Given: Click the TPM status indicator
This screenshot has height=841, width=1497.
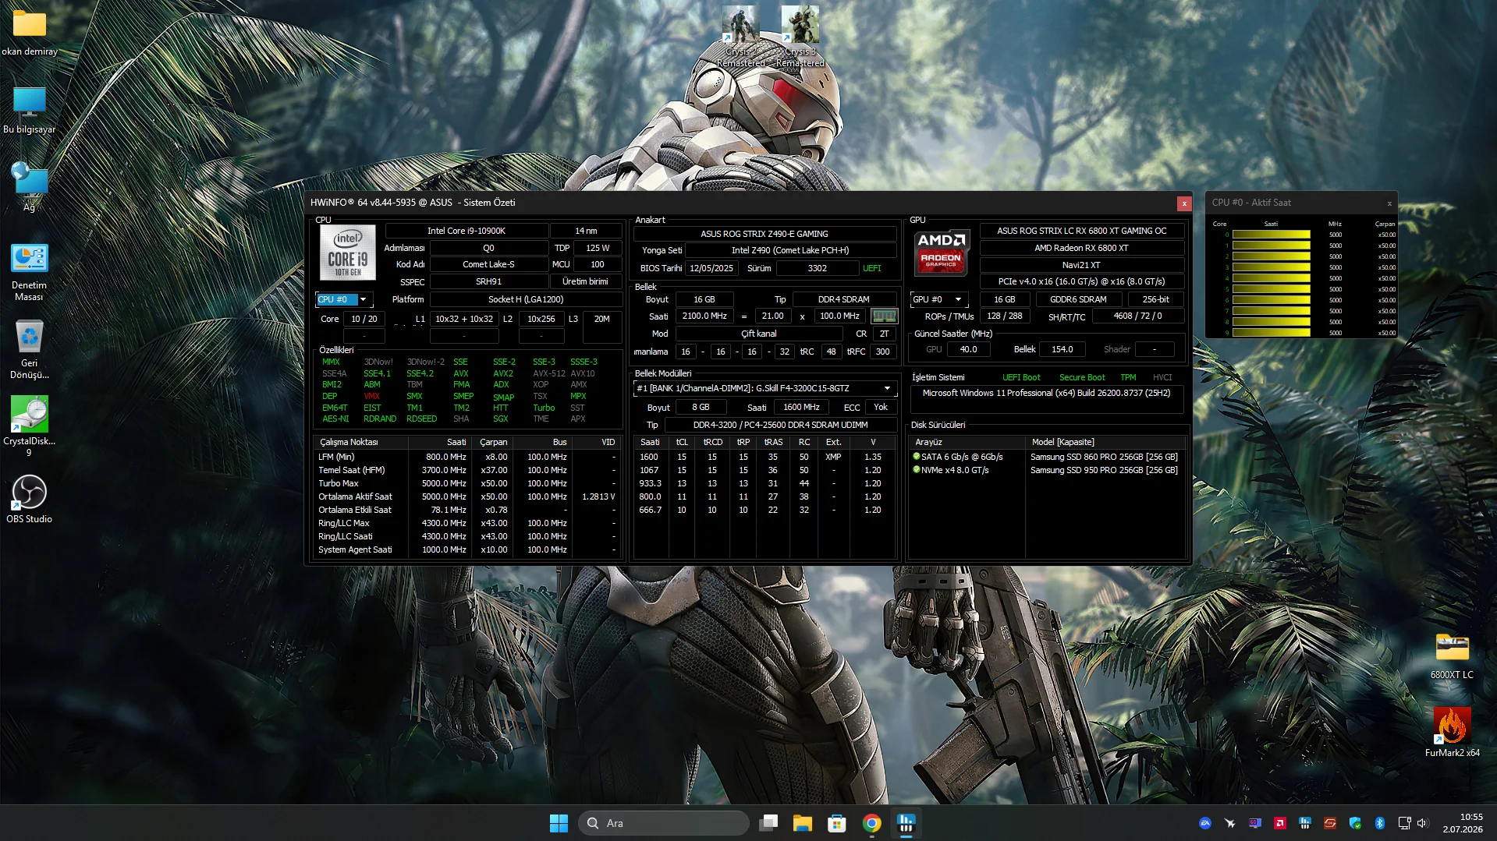Looking at the screenshot, I should click(1128, 377).
